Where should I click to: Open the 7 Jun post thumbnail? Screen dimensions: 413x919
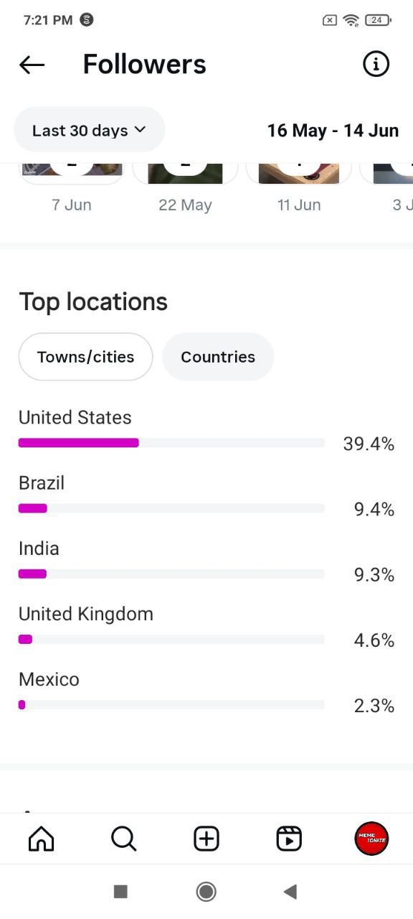[x=72, y=173]
